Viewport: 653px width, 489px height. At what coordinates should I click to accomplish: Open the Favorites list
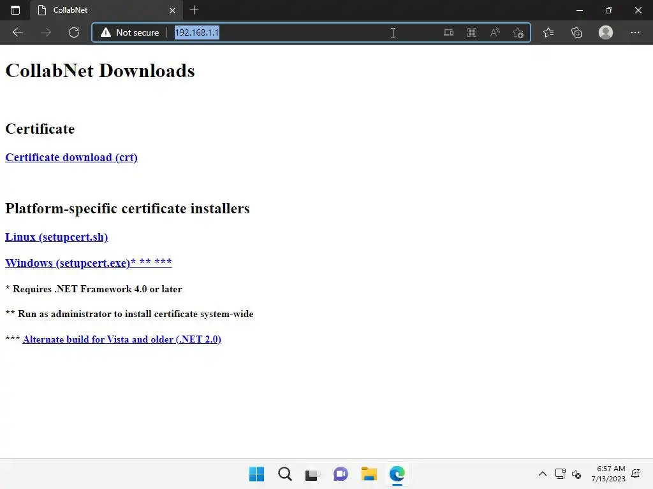point(548,32)
